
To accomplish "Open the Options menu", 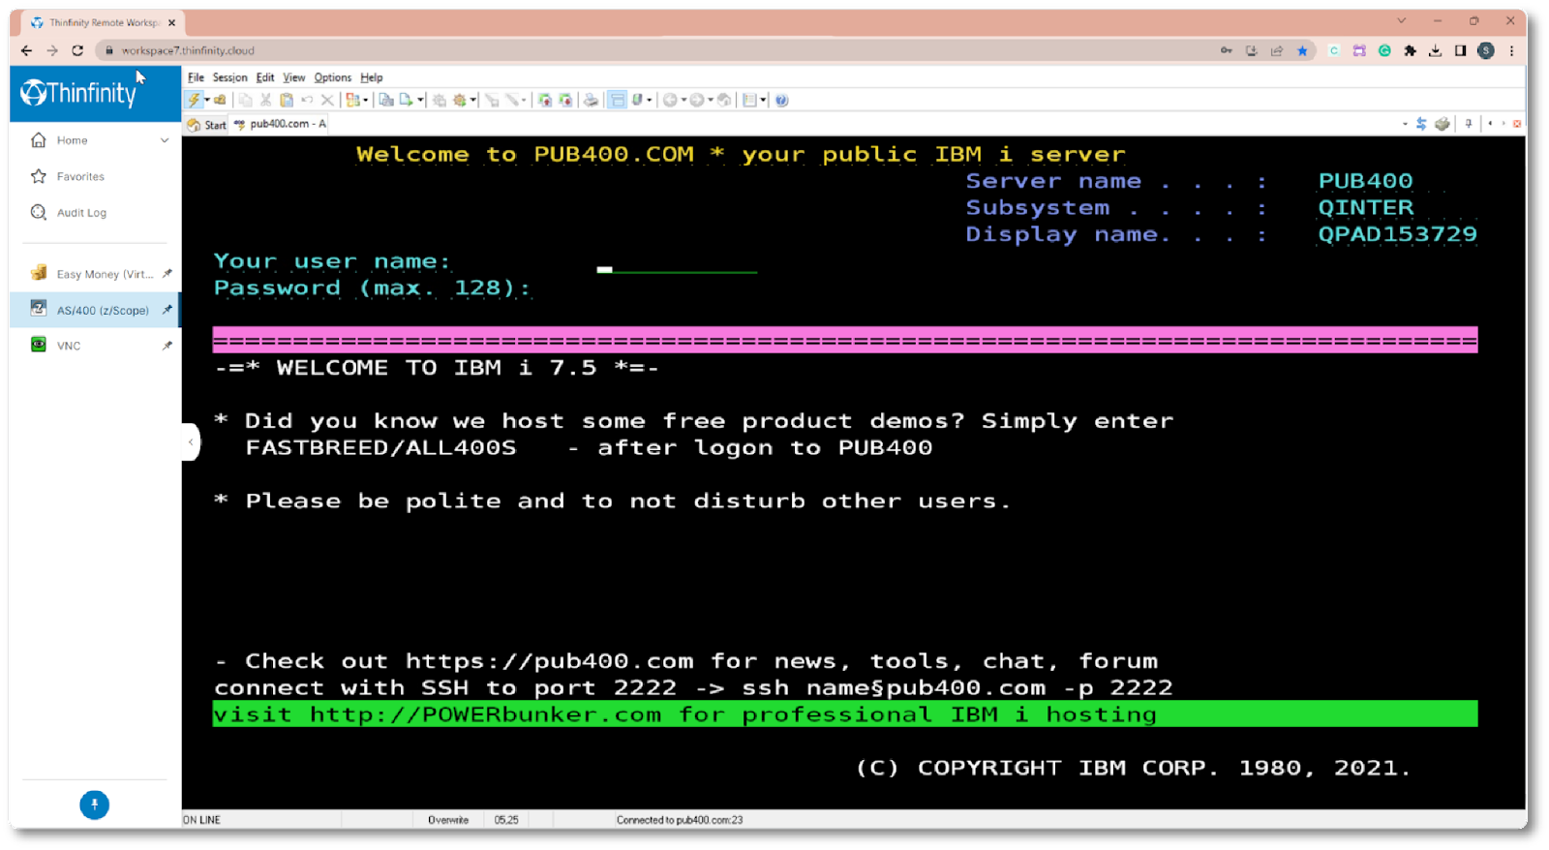I will pyautogui.click(x=332, y=77).
